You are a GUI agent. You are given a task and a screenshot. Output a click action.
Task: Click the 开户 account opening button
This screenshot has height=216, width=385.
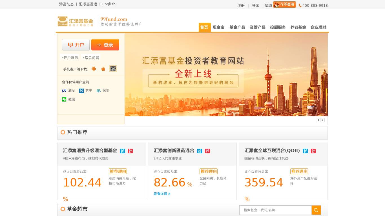tap(76, 45)
